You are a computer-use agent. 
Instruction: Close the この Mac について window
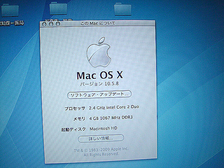pyautogui.click(x=44, y=24)
